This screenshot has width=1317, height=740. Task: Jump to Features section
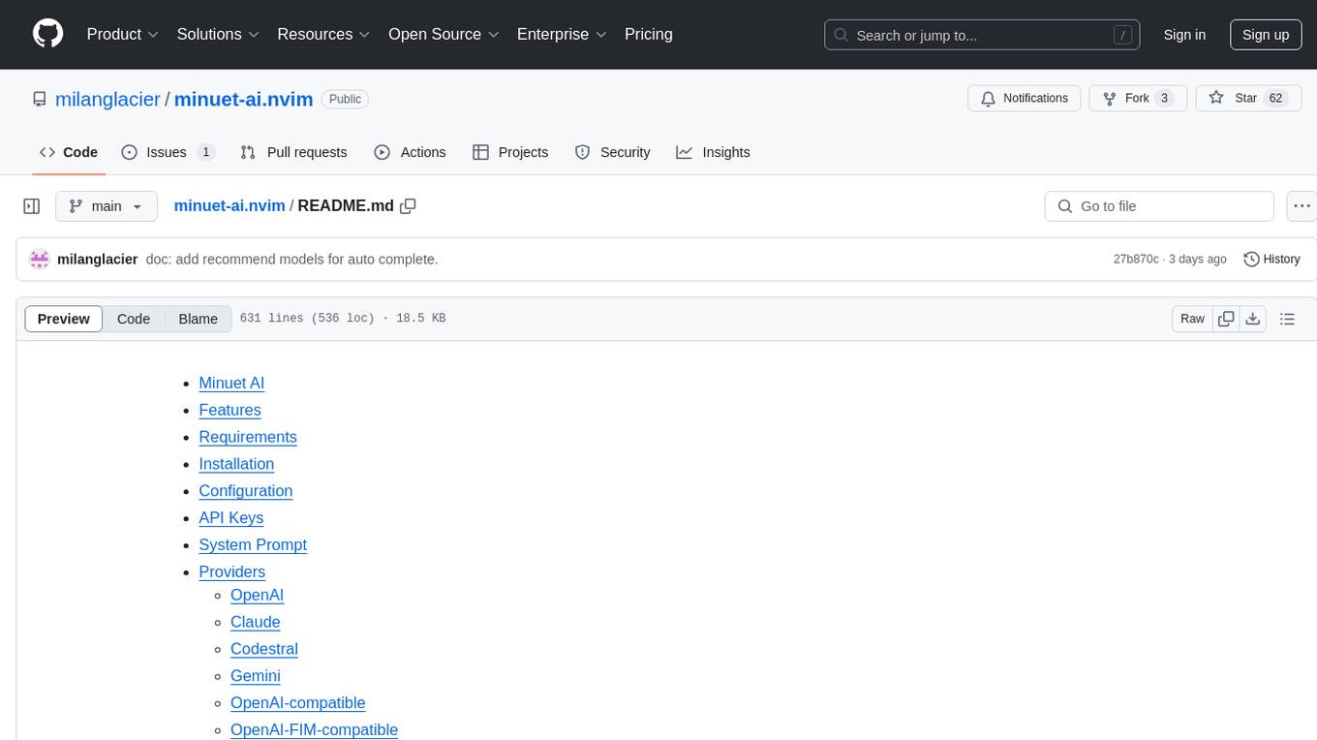(230, 410)
